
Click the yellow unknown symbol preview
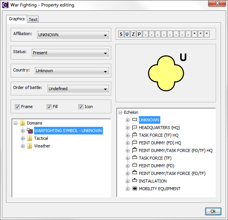click(166, 73)
